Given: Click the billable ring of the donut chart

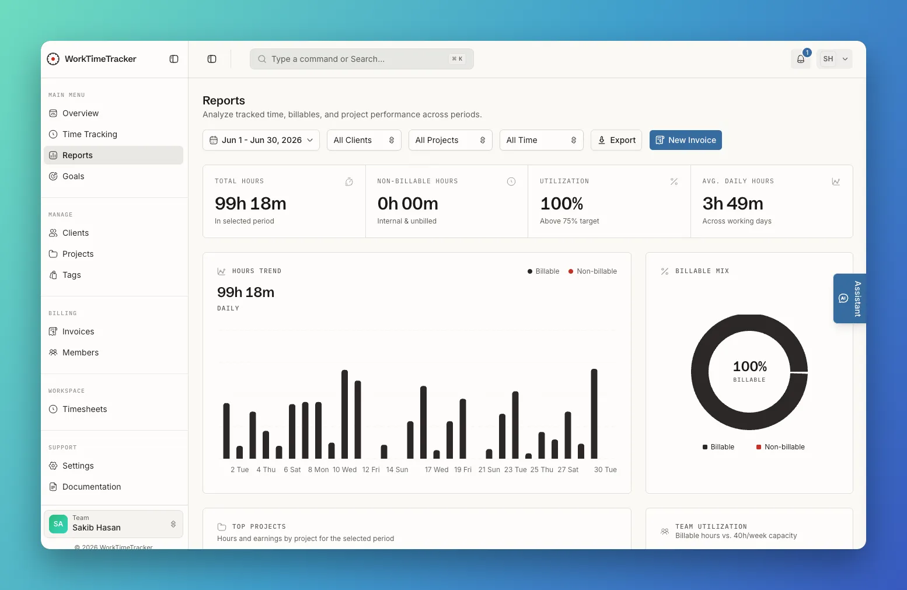Looking at the screenshot, I should 699,372.
